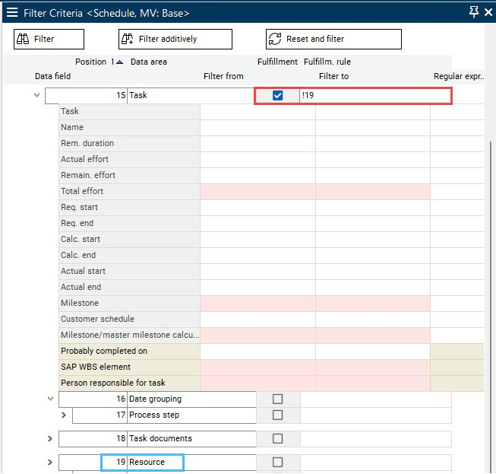
Task: Click Filter from cell for Req. start
Action: pyautogui.click(x=257, y=207)
